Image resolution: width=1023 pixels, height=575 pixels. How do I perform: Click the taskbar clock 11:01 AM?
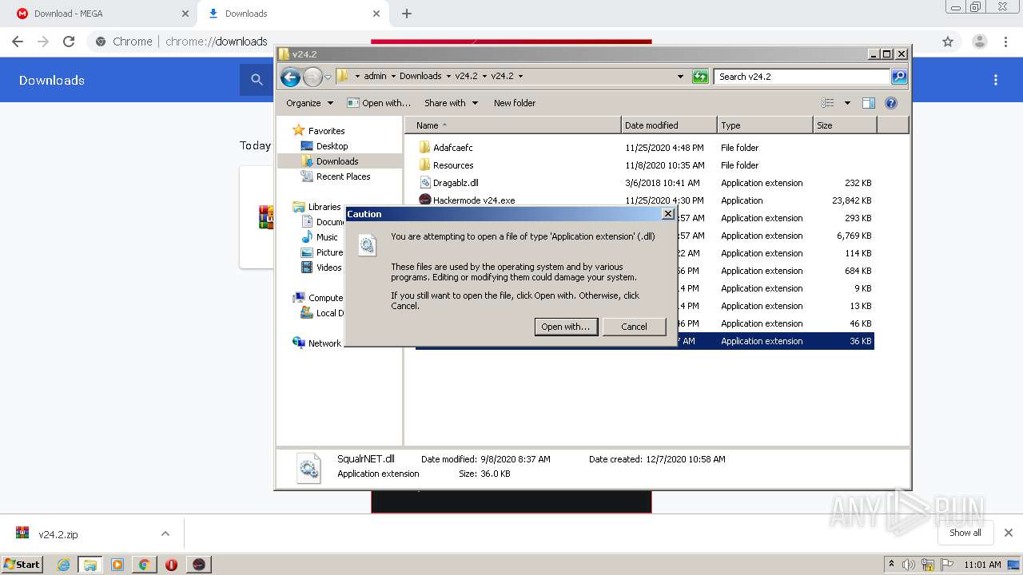coord(982,565)
